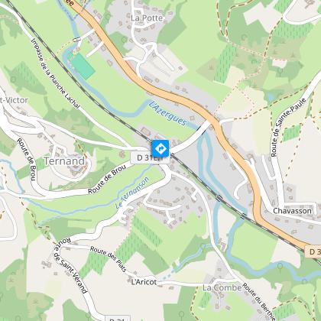Viewport: 321px width, 321px height.
Task: Select the D 31E road shield
Action: point(150,157)
